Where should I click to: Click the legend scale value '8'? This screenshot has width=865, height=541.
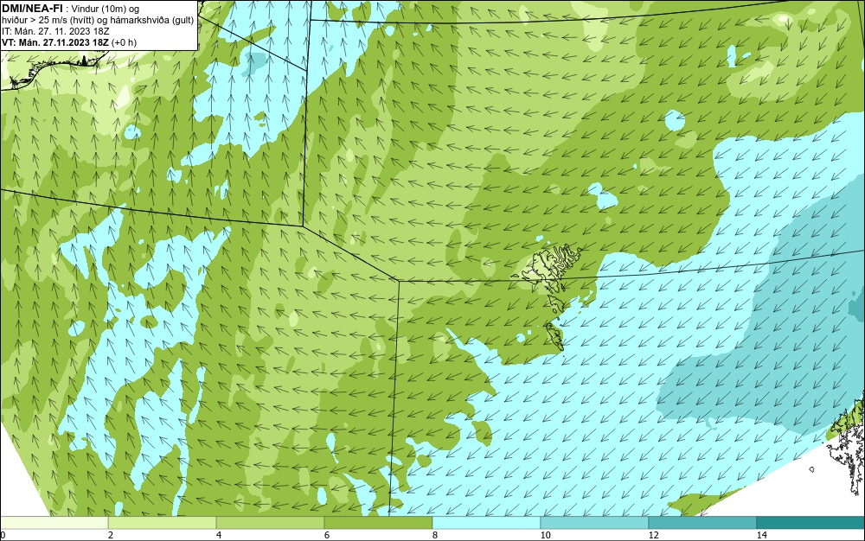pyautogui.click(x=435, y=536)
